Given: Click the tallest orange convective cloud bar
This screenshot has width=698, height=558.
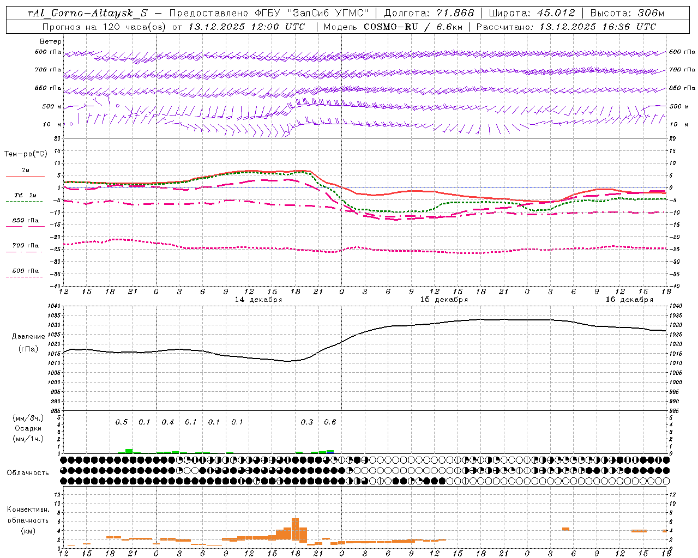Looking at the screenshot, I should pyautogui.click(x=295, y=529).
